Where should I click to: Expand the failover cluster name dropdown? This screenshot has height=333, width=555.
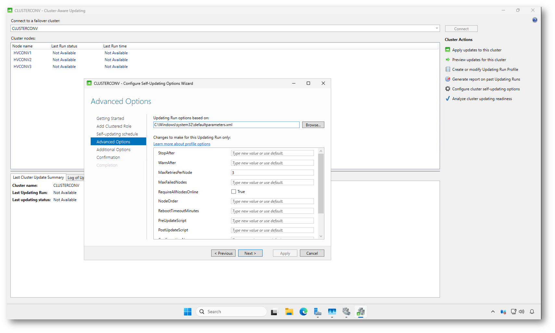pyautogui.click(x=436, y=28)
